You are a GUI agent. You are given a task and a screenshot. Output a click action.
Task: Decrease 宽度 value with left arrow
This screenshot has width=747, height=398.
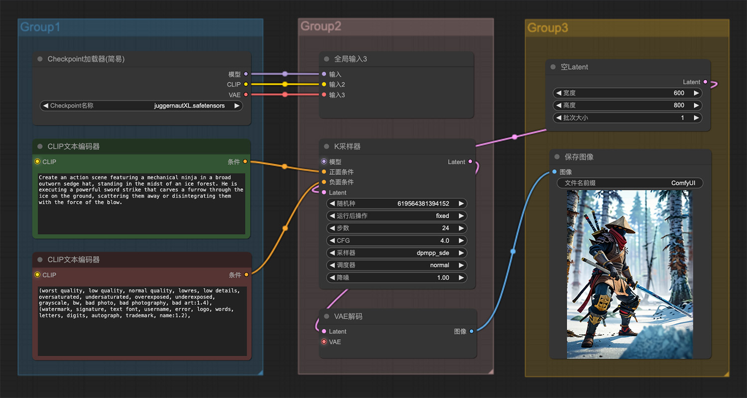(559, 93)
